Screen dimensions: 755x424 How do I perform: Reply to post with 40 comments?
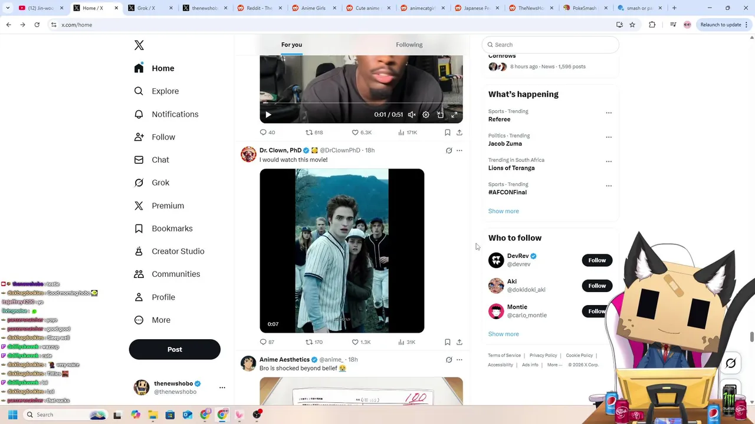click(267, 132)
